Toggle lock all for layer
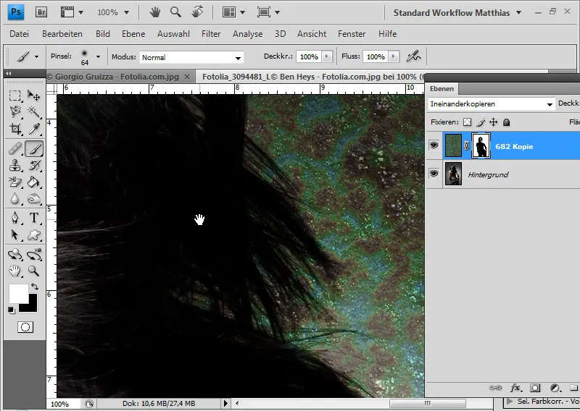580x411 pixels. (x=506, y=122)
